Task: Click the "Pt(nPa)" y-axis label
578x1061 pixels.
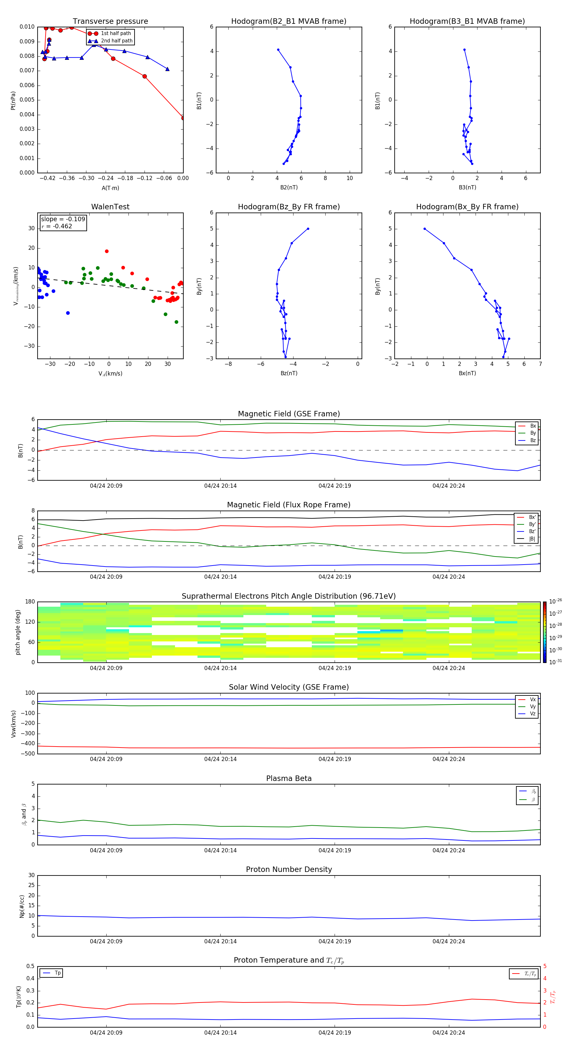Action: point(13,101)
